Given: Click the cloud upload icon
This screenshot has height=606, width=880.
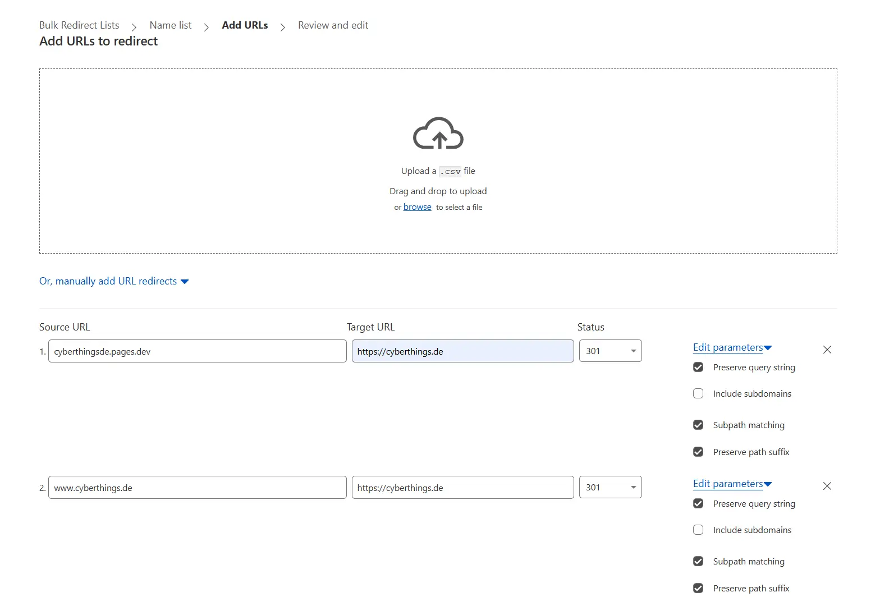Looking at the screenshot, I should pos(438,134).
